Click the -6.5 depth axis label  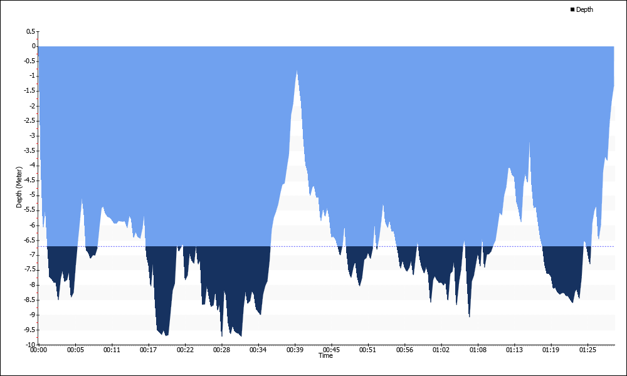click(29, 240)
